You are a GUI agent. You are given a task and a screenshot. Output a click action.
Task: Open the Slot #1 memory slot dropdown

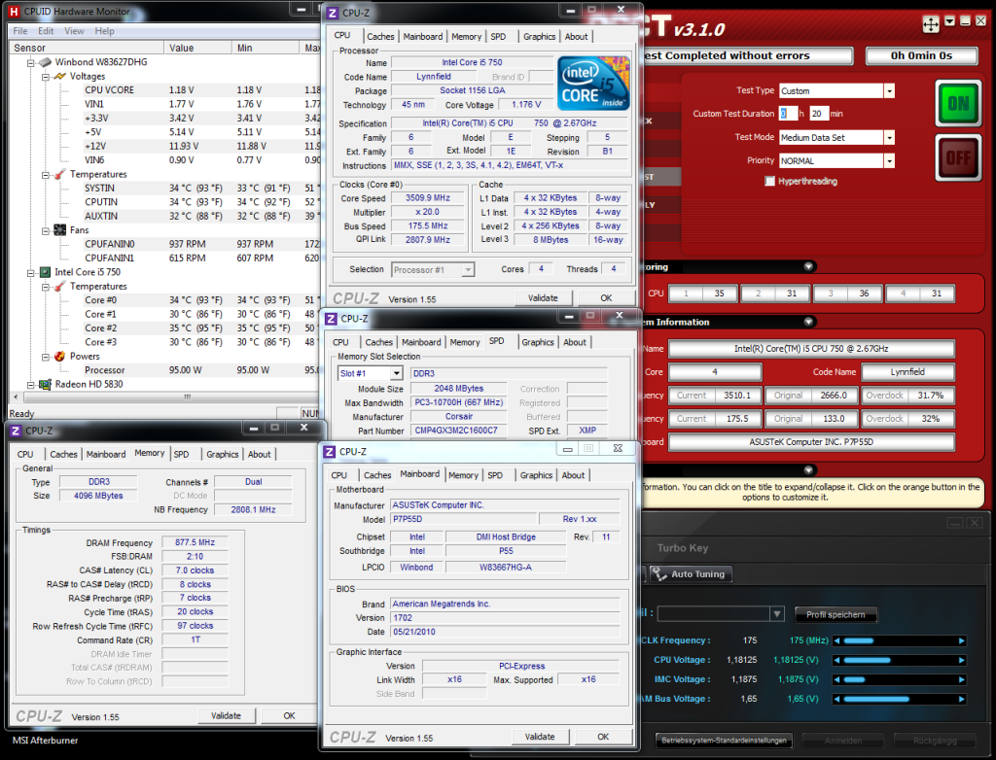[x=396, y=373]
